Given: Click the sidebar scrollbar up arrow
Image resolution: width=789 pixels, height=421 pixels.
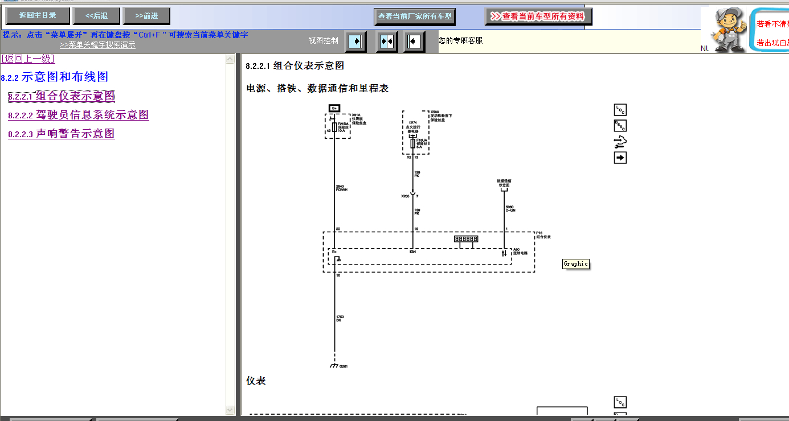Looking at the screenshot, I should pos(230,59).
